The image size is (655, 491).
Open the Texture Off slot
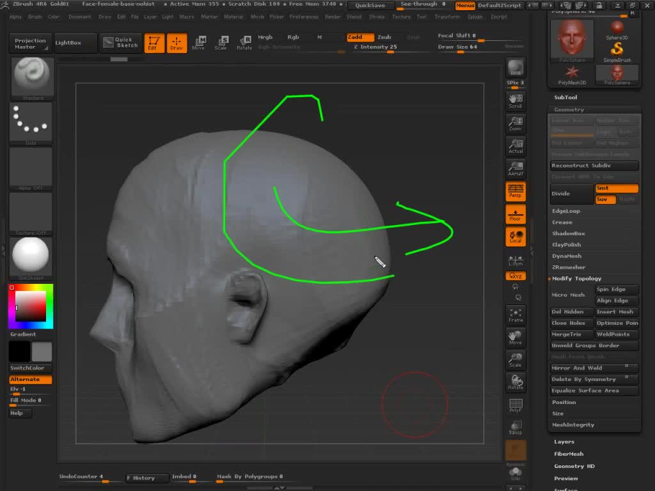coord(31,214)
